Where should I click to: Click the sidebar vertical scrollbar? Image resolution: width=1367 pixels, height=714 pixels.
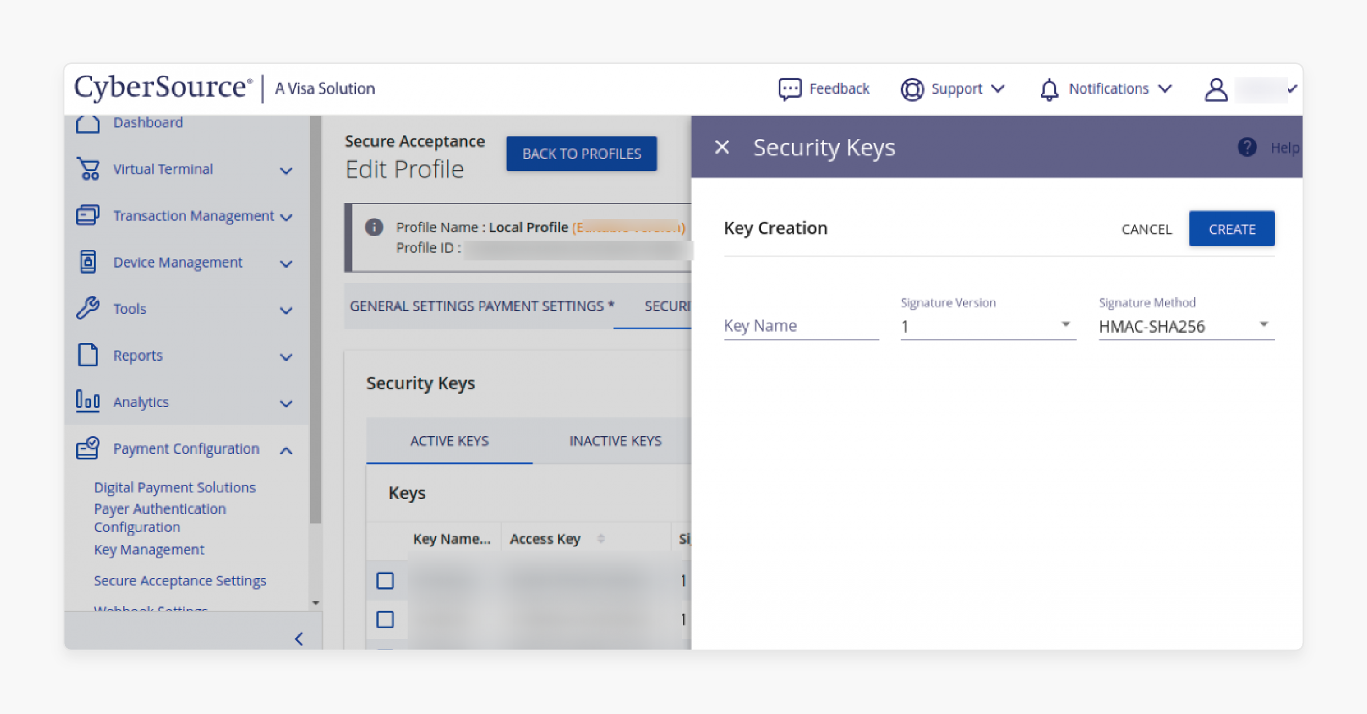tap(315, 320)
